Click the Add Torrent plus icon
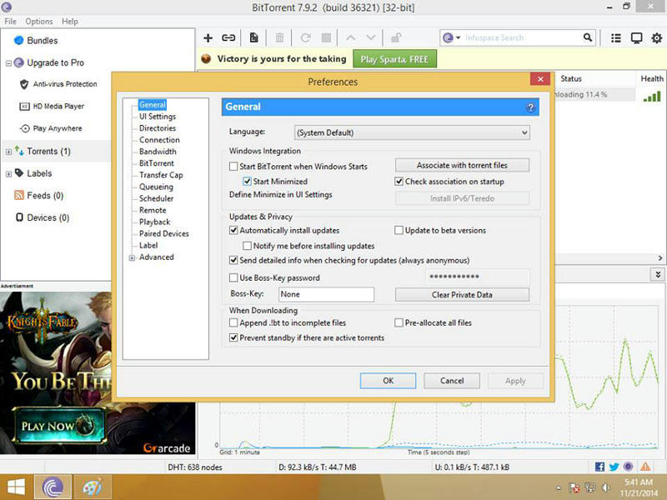 [208, 37]
